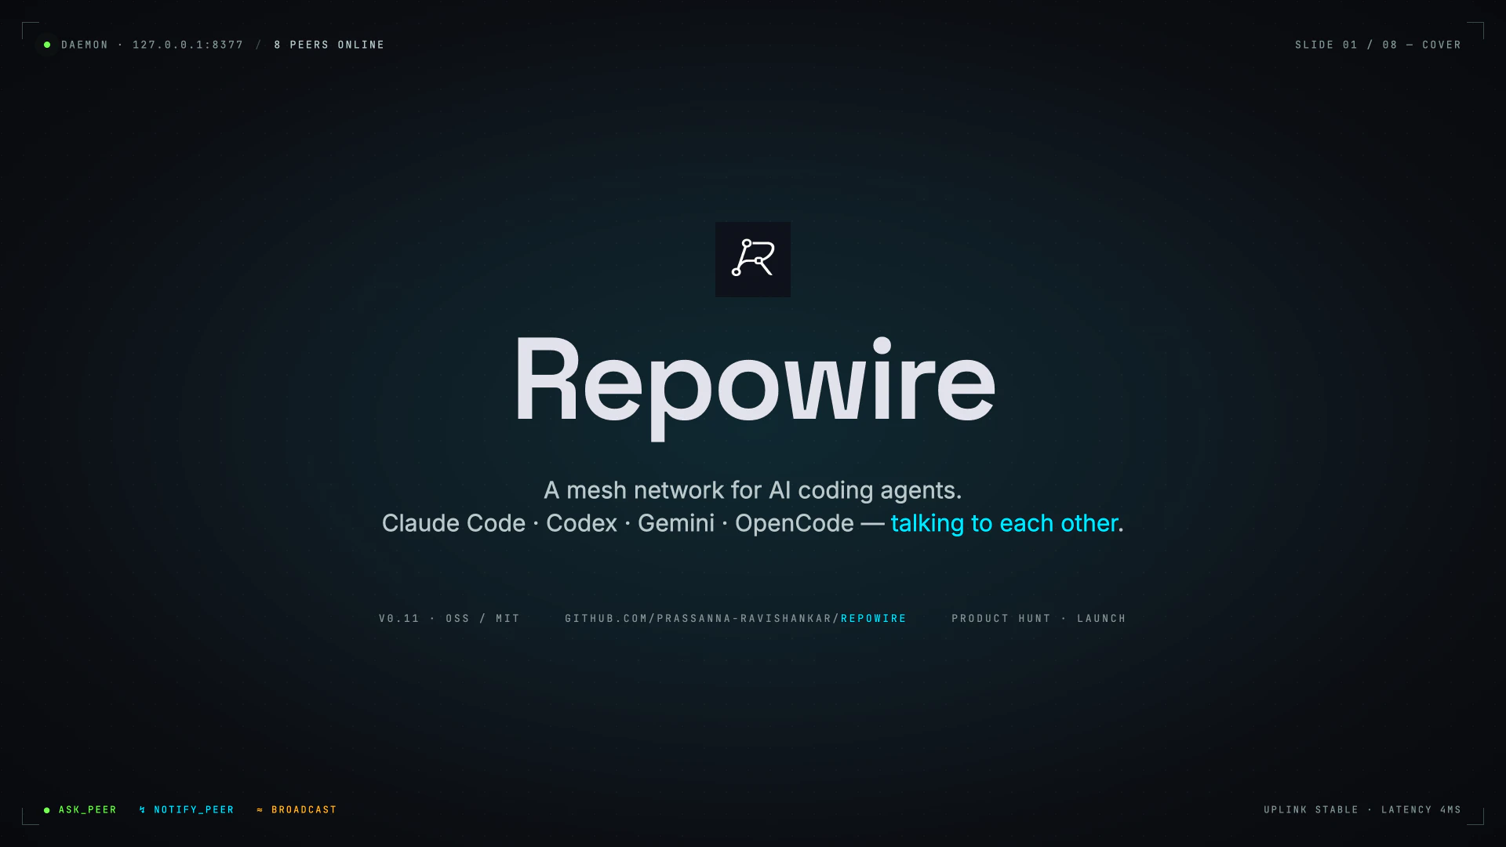Click the 'PRODUCT HUNT · LAUNCH' text

tap(1039, 619)
